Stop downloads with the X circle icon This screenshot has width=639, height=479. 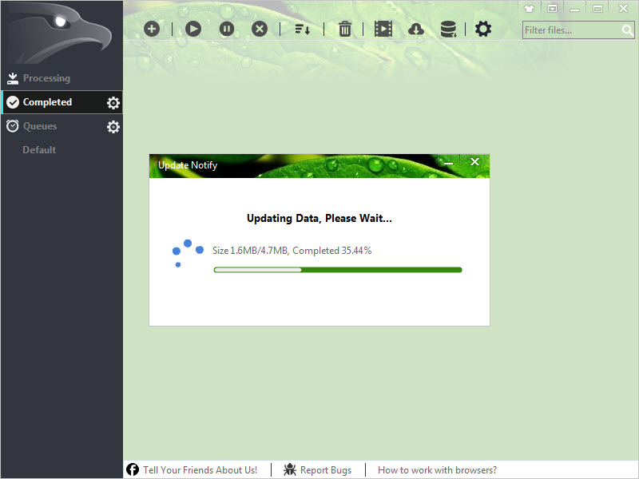pos(260,29)
